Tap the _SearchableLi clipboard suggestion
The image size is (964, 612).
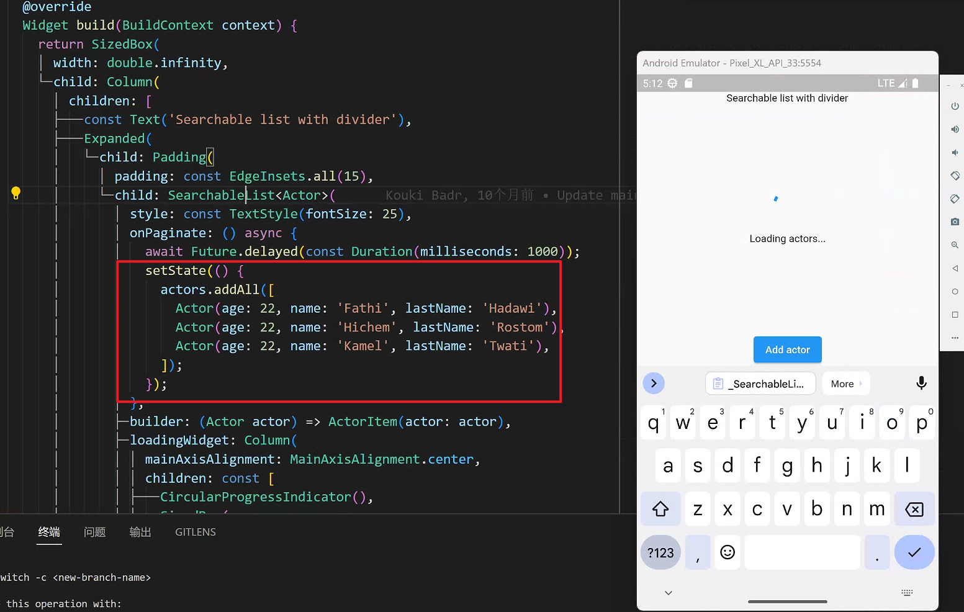coord(760,383)
